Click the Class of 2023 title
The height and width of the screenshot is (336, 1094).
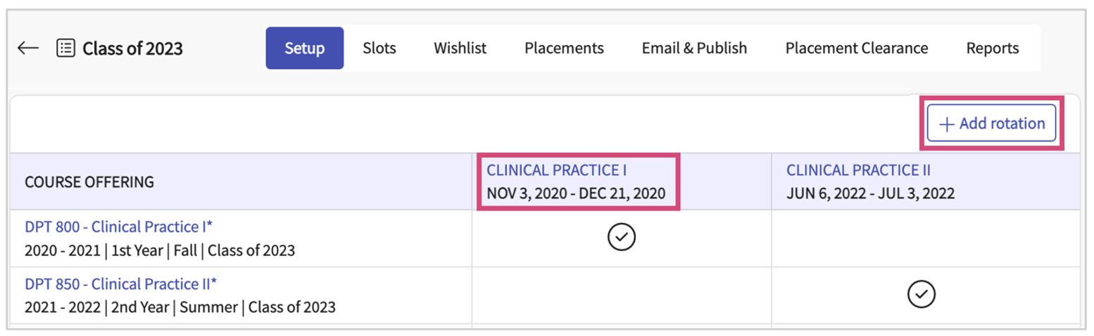132,49
